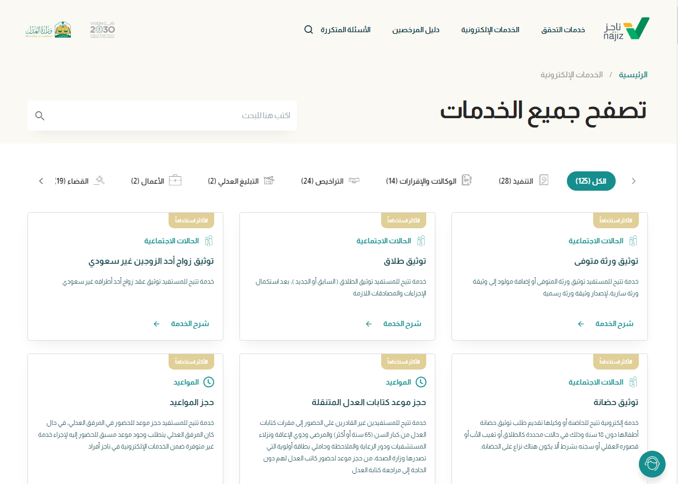The width and height of the screenshot is (678, 484).
Task: Click the clock icon on حجز المواعيد card
Action: [x=209, y=382]
